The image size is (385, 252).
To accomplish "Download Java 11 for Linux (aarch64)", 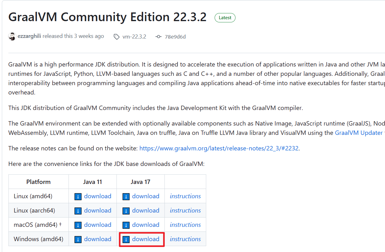I will pos(97,210).
